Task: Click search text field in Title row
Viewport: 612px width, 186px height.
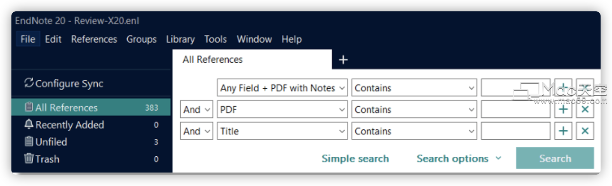Action: [516, 131]
